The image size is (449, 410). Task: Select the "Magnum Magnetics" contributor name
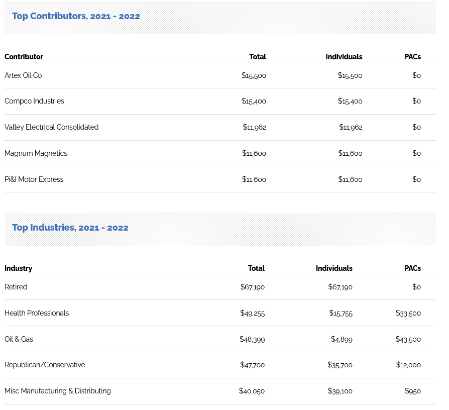[36, 153]
